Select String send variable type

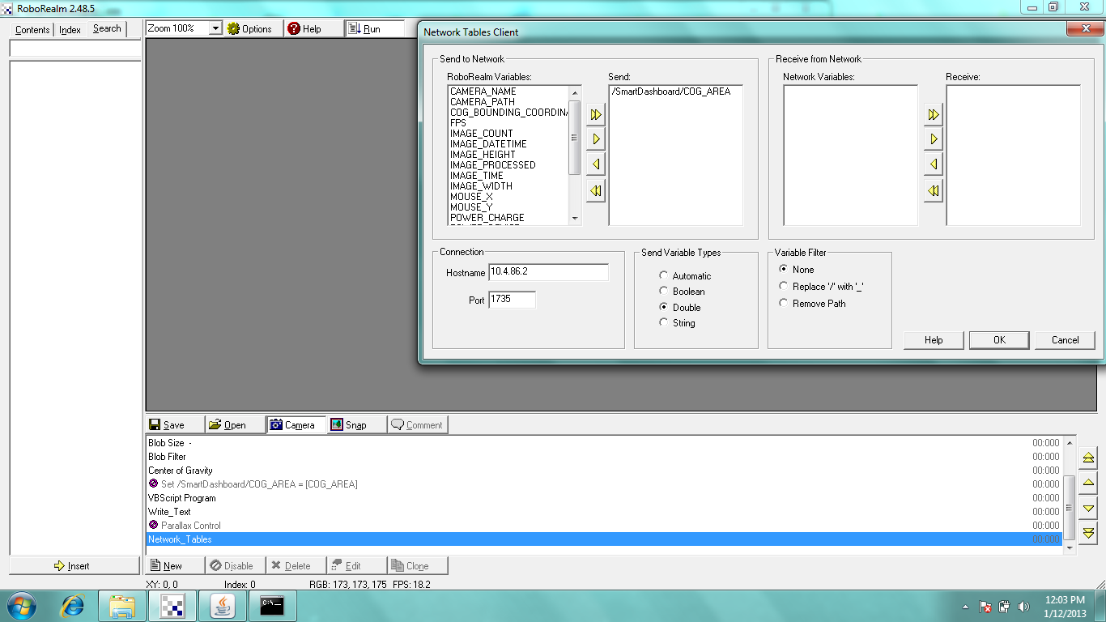click(x=665, y=323)
